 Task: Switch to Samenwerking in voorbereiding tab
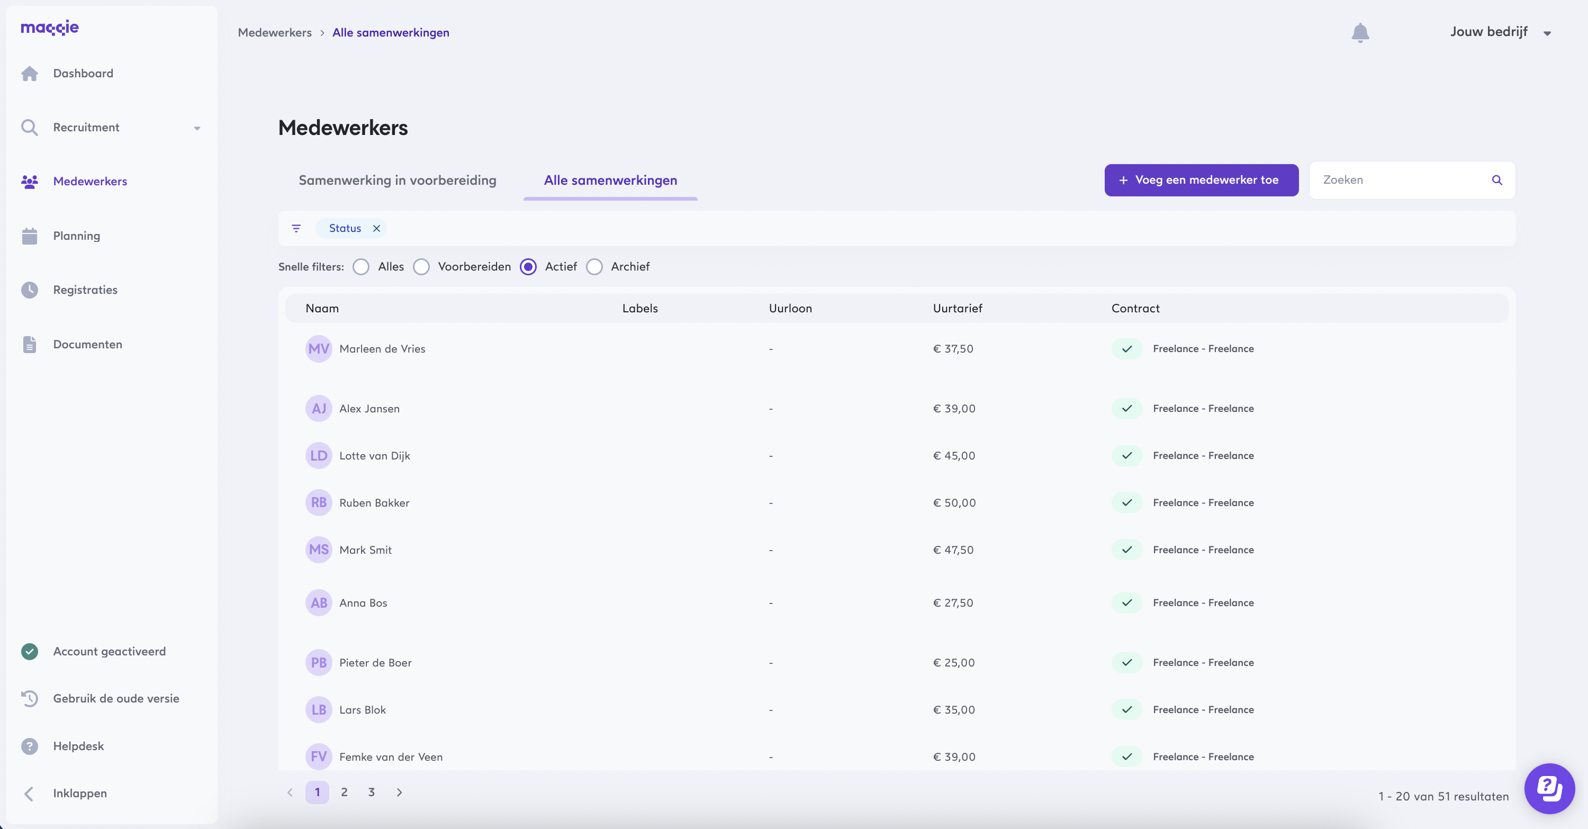[x=397, y=180]
